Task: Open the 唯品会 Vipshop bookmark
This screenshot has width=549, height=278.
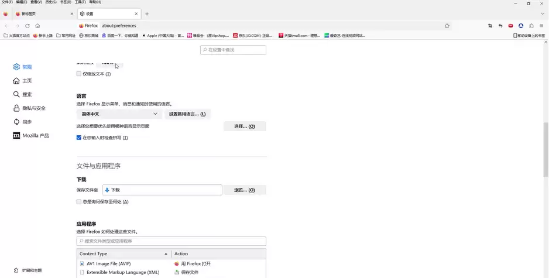Action: click(x=208, y=36)
